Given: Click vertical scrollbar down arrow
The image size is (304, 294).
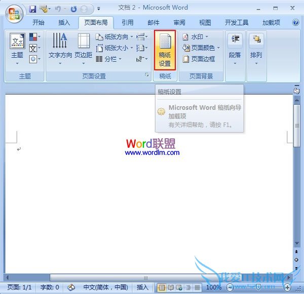Looking at the screenshot, I should click(297, 243).
